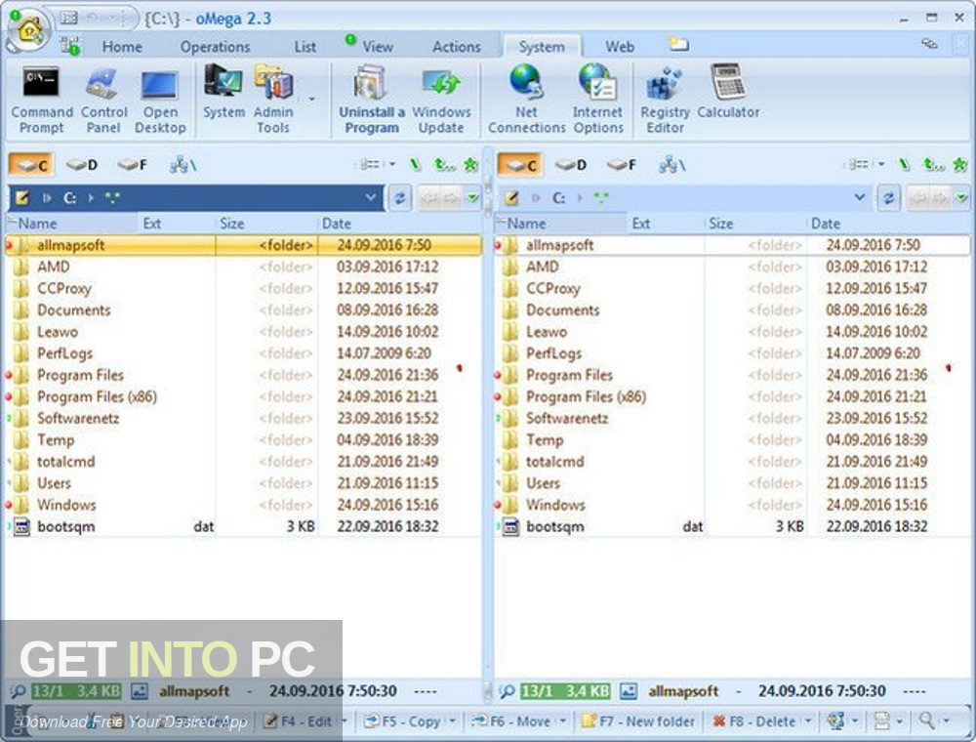Select Program Files folder in left panel
The width and height of the screenshot is (976, 742).
point(243,375)
